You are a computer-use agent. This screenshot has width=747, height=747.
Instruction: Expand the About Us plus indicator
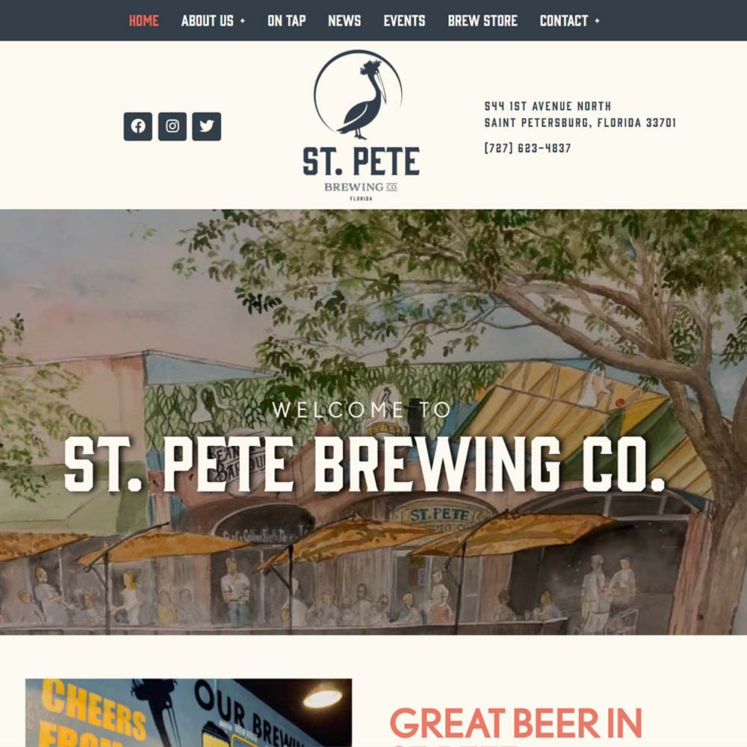point(243,21)
